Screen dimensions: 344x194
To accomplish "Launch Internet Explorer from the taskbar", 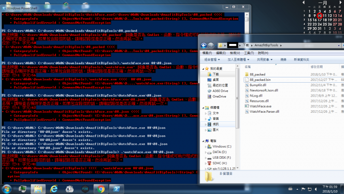I will tap(54, 189).
